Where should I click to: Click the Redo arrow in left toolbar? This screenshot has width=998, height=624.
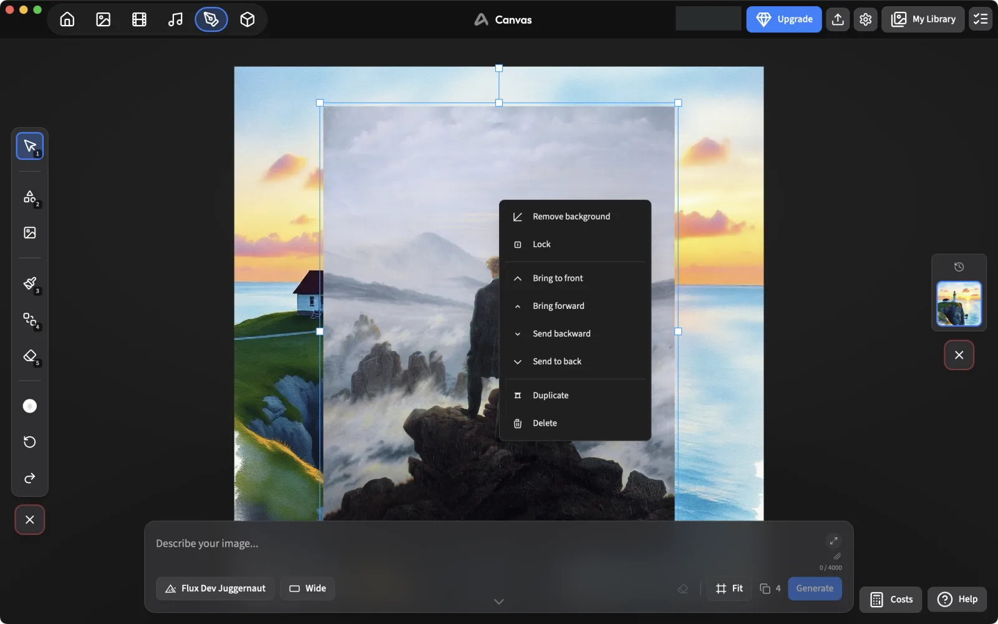(x=30, y=478)
